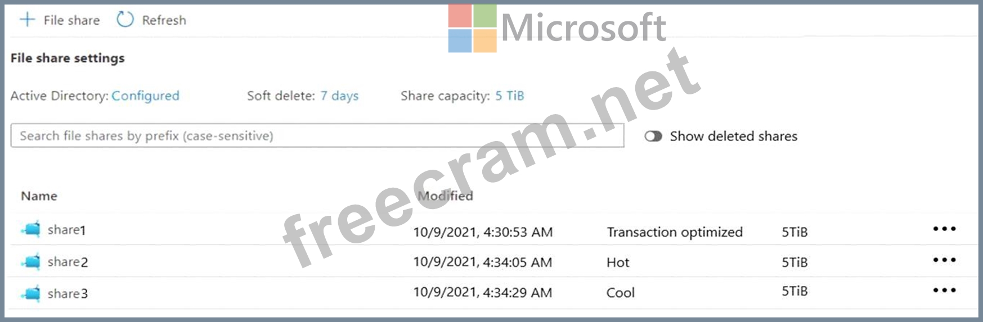The image size is (983, 322).
Task: Open the share2 file share
Action: pyautogui.click(x=68, y=262)
